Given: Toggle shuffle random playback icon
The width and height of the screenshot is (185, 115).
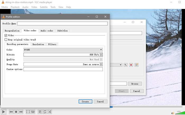Looking at the screenshot, I should pyautogui.click(x=50, y=112).
